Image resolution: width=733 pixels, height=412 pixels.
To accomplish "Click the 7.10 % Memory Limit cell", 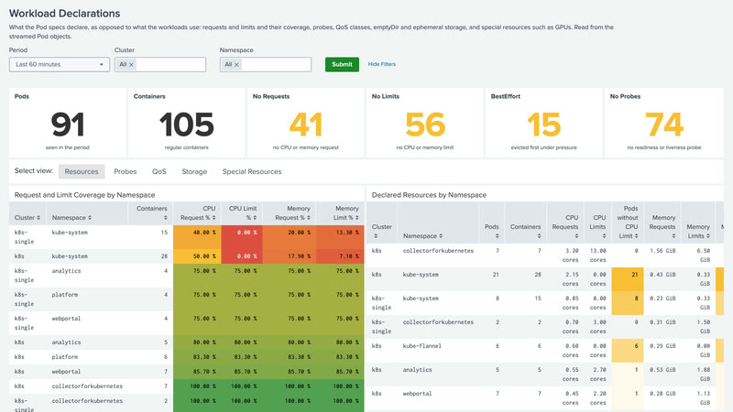I will pos(340,256).
